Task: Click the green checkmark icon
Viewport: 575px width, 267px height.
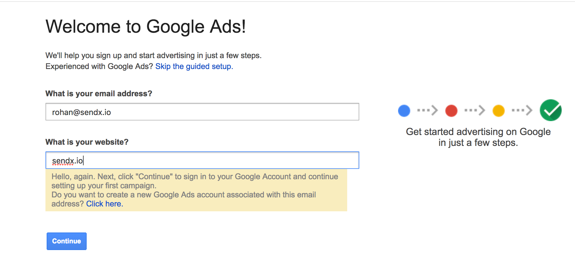Action: (x=550, y=110)
